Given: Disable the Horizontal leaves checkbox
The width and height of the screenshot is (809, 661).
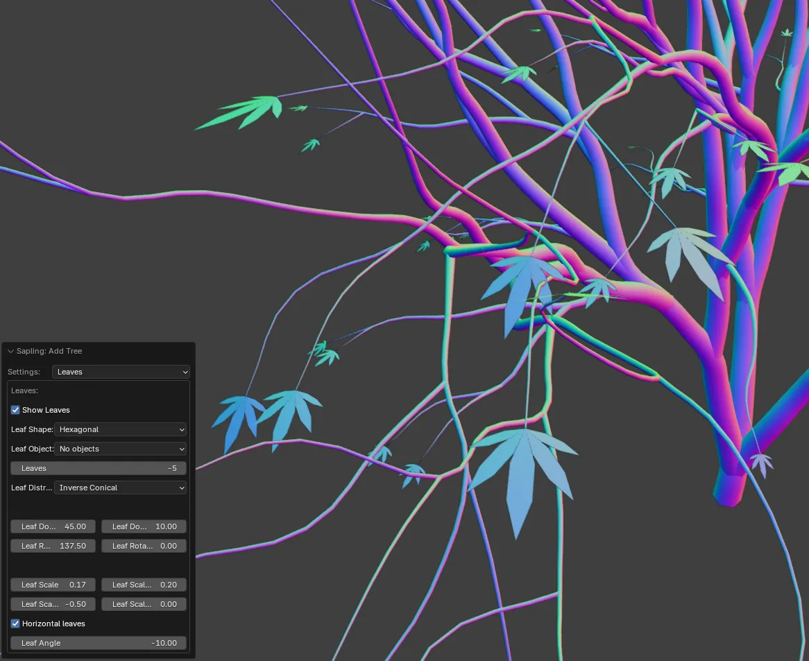Looking at the screenshot, I should (15, 624).
